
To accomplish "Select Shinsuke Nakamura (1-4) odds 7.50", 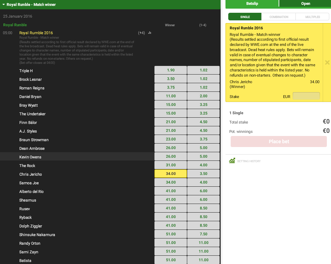I will pyautogui.click(x=203, y=234).
